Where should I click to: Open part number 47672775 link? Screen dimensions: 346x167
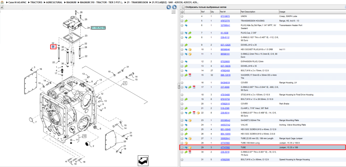[x=225, y=21]
